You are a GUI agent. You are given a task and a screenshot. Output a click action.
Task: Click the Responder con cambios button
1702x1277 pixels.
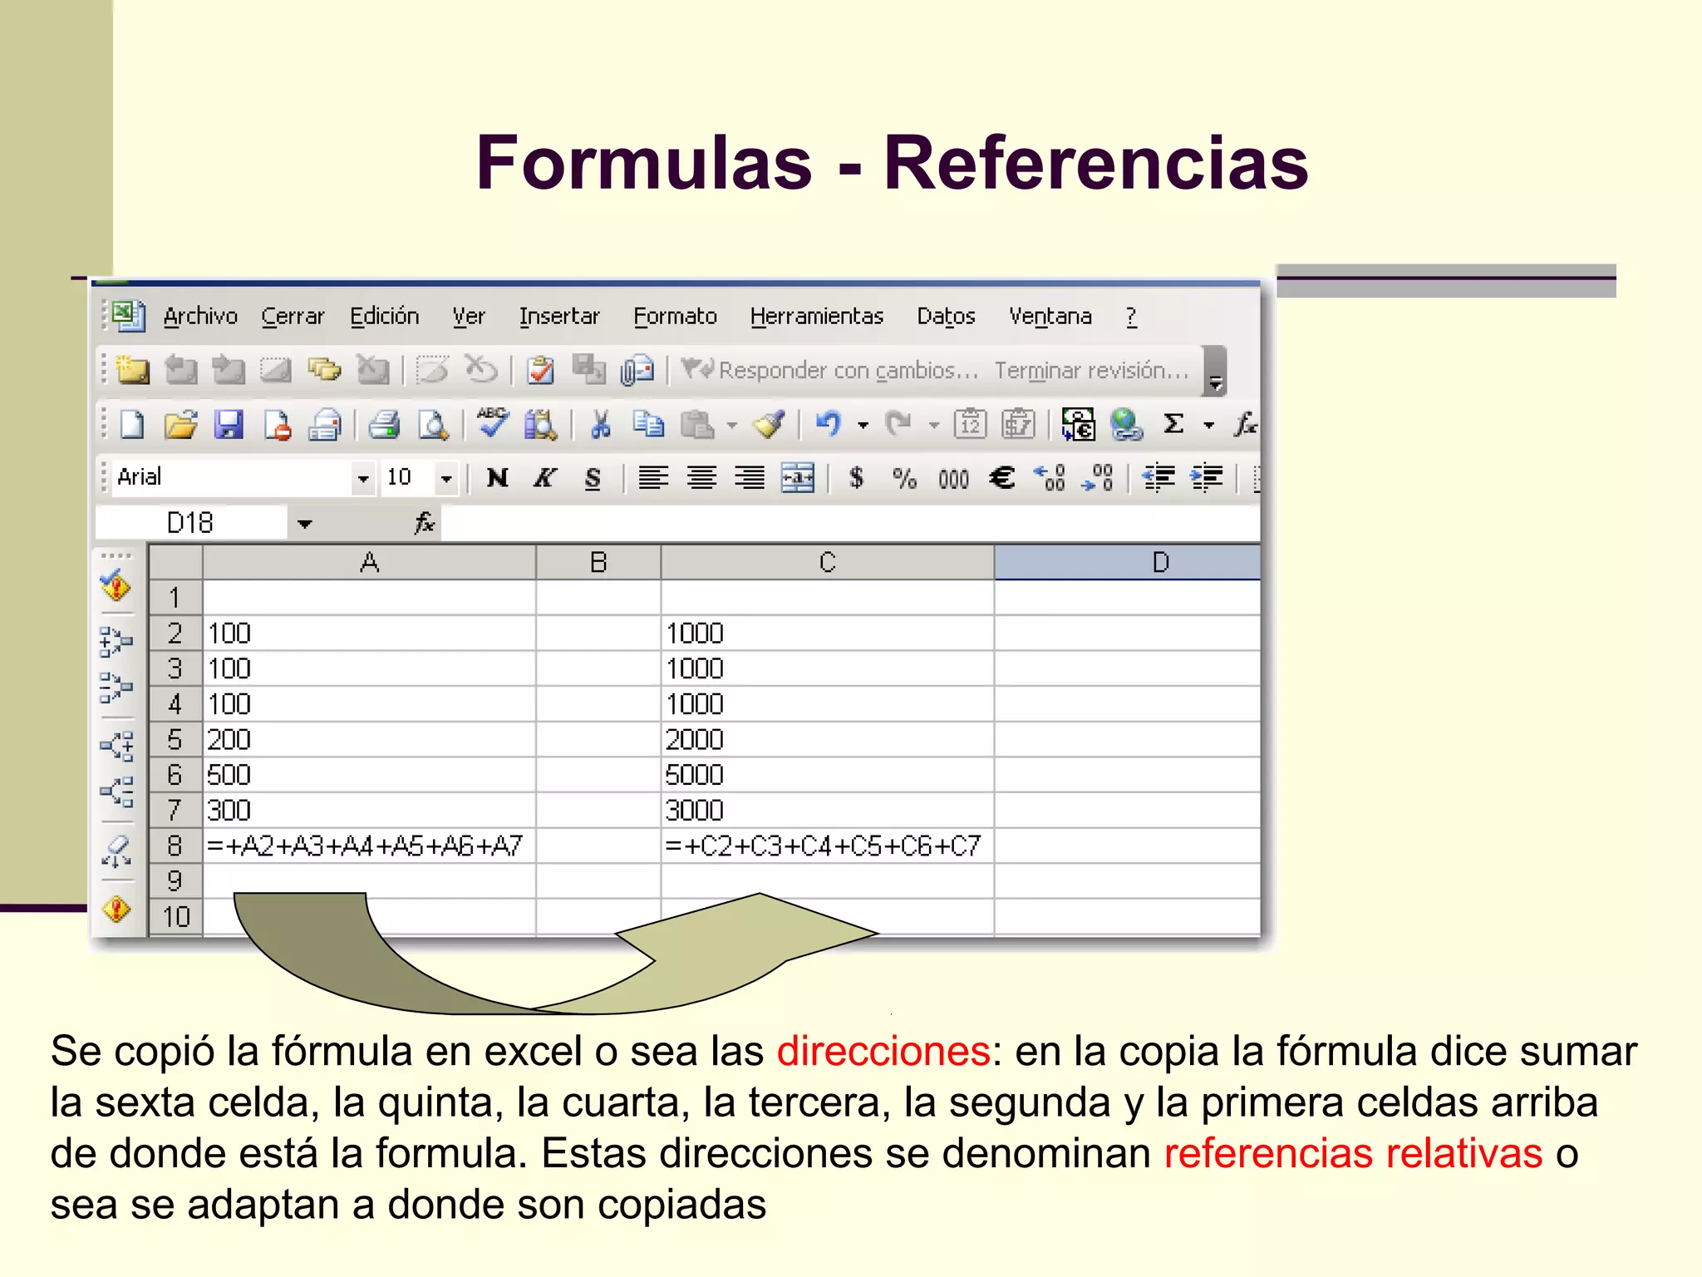point(829,370)
